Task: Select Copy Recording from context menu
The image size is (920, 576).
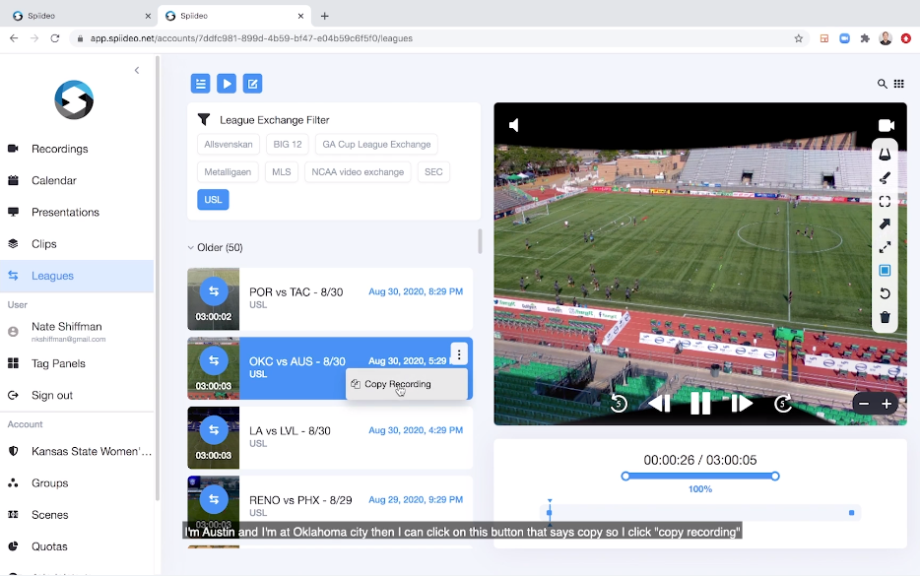Action: [x=397, y=384]
